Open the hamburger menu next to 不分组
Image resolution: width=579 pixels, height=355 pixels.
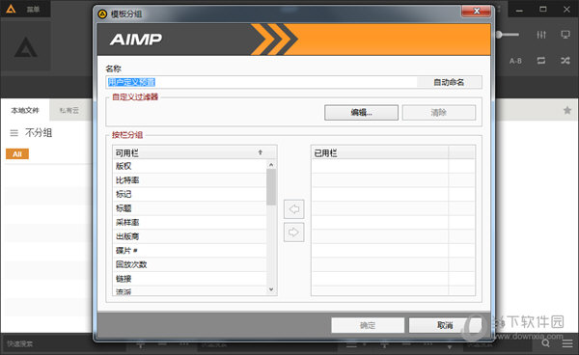(14, 133)
